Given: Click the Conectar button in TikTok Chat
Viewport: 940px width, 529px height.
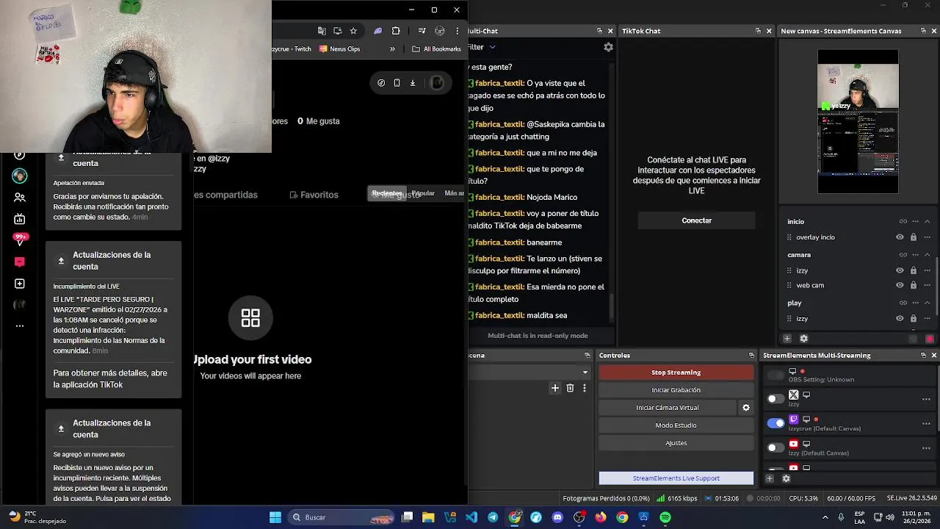Looking at the screenshot, I should 696,220.
